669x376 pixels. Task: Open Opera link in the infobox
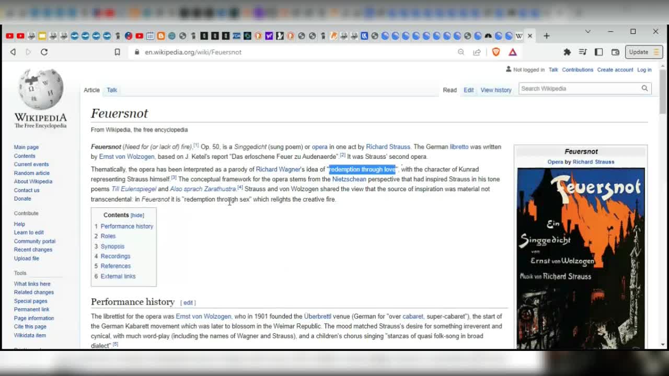555,162
